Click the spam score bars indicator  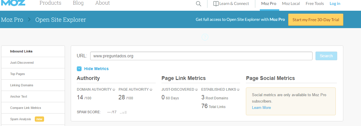[123, 112]
